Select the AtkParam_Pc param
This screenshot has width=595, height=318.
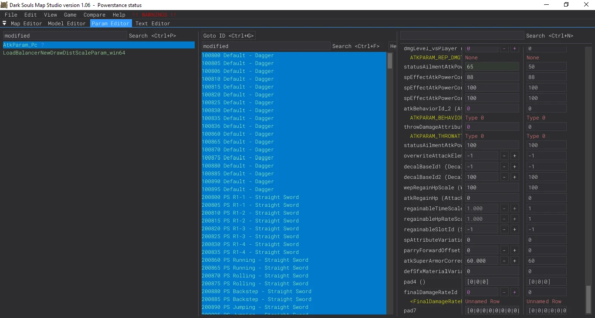(x=99, y=45)
